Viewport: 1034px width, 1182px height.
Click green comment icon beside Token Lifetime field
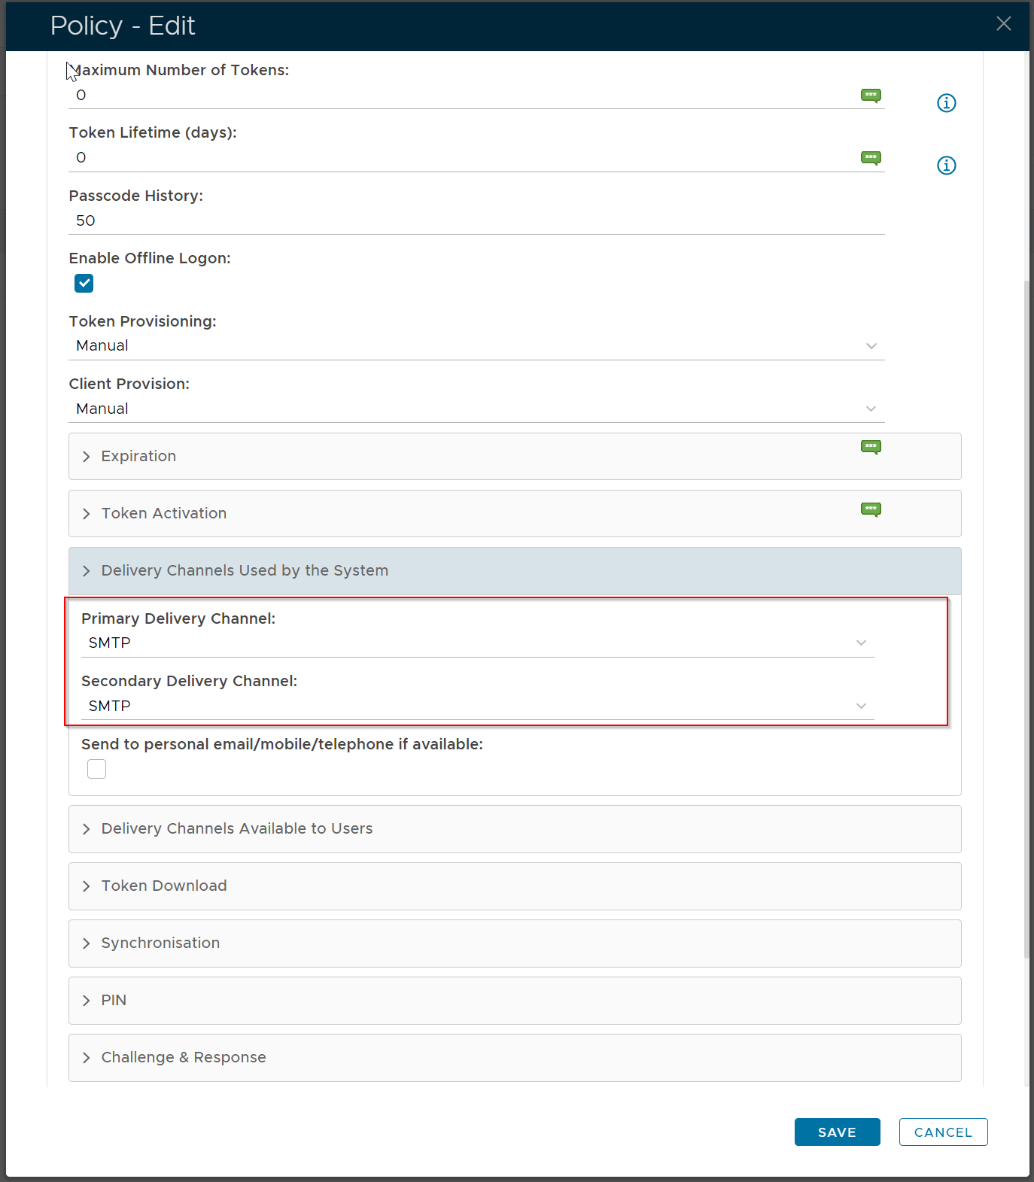(x=871, y=158)
